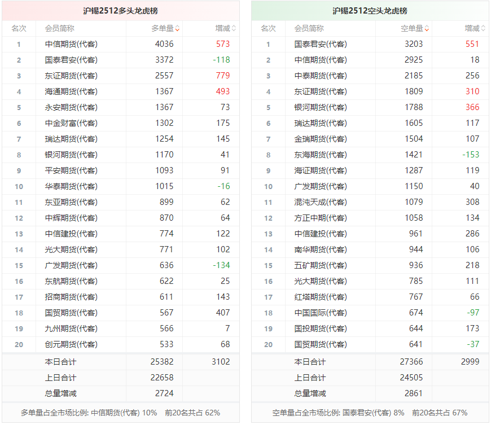Select 方正中期(代客) row
The image size is (491, 425).
click(x=370, y=218)
